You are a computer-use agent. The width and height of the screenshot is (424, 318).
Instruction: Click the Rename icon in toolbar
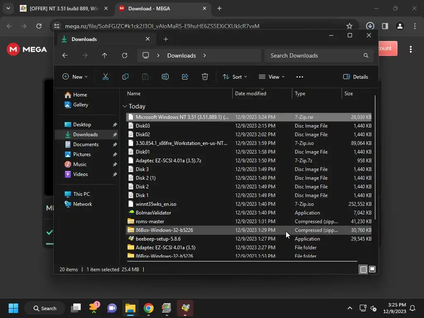(165, 77)
